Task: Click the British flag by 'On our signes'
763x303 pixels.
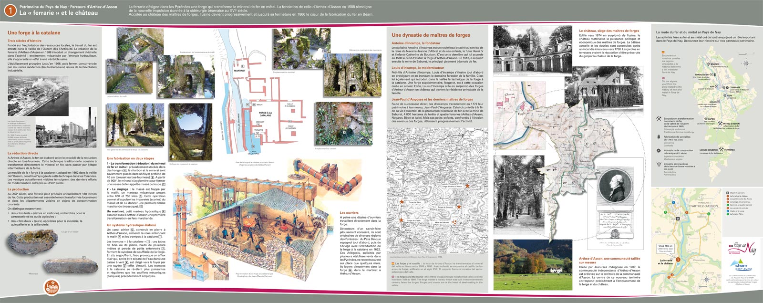Action: [662, 78]
